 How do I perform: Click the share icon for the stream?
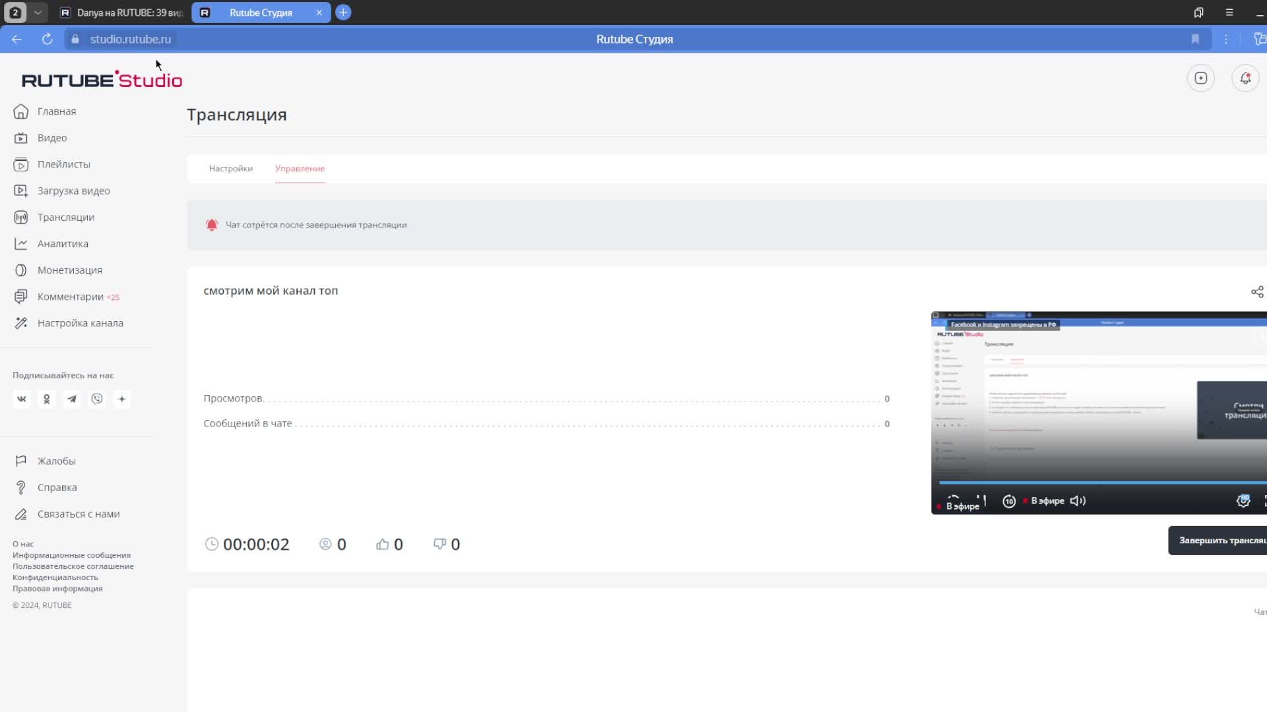pos(1257,291)
